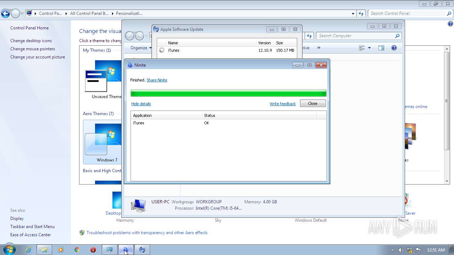Refresh the Control Panel address bar
The width and height of the screenshot is (454, 255).
pyautogui.click(x=361, y=13)
